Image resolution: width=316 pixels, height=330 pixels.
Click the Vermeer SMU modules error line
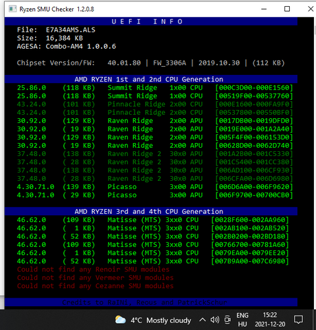pyautogui.click(x=95, y=278)
